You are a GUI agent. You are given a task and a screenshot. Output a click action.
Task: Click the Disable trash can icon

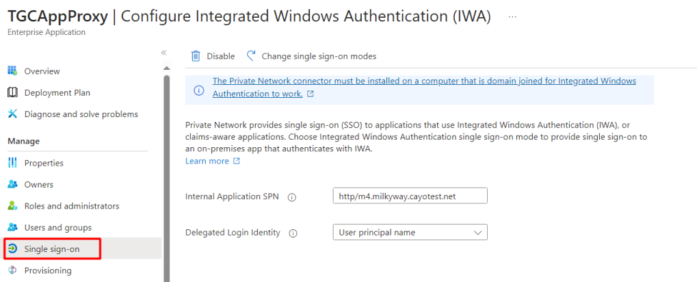coord(196,56)
